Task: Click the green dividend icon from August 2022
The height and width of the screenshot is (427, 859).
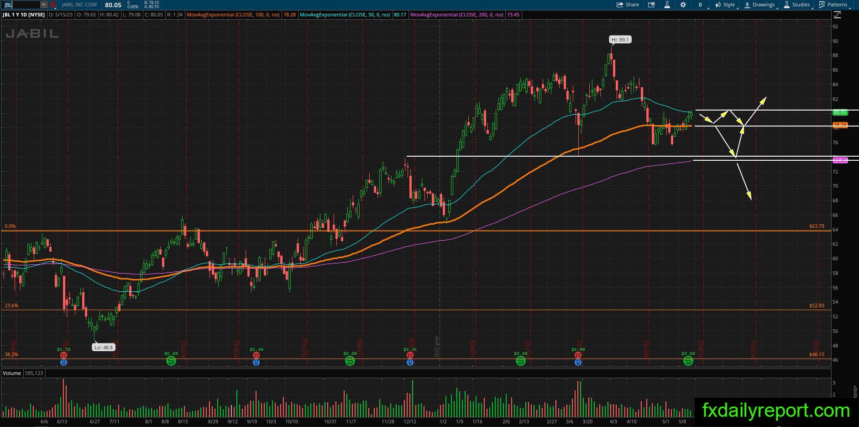Action: click(x=171, y=361)
